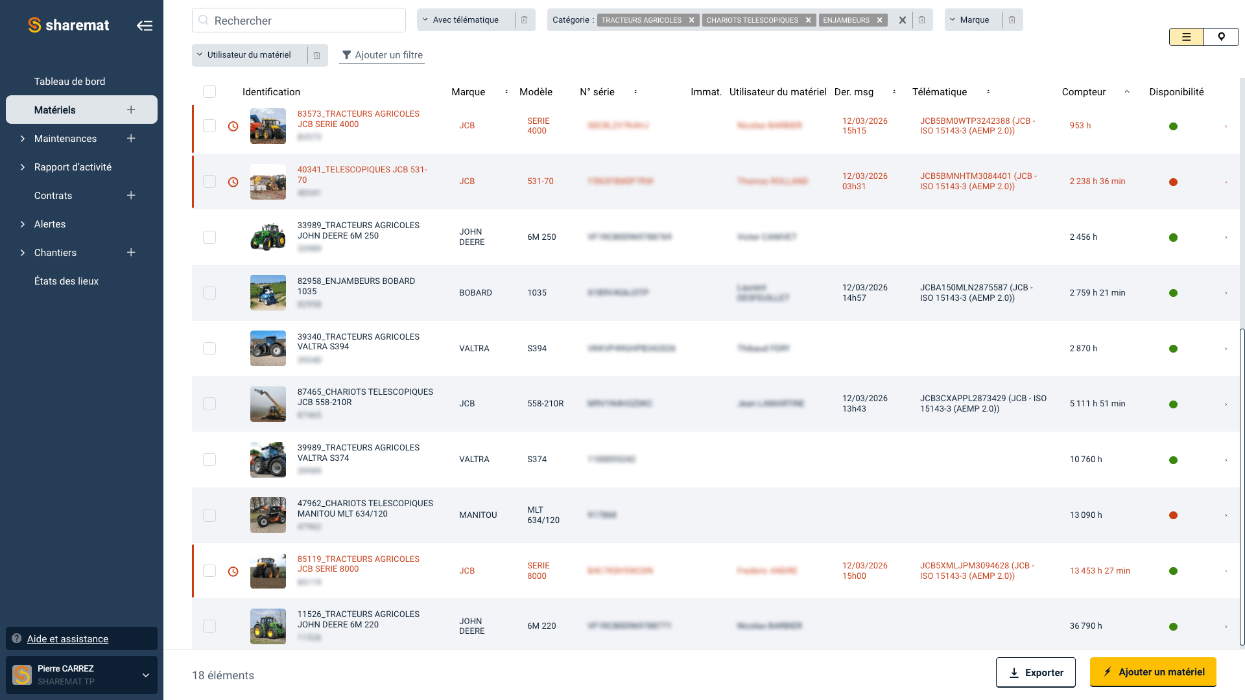Check the 82958 Bobard 1035 row

point(209,293)
